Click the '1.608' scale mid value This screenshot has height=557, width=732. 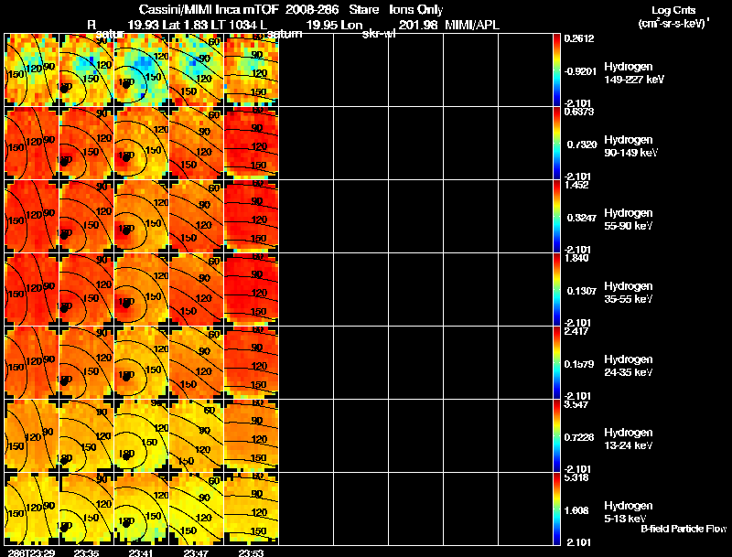(x=576, y=511)
